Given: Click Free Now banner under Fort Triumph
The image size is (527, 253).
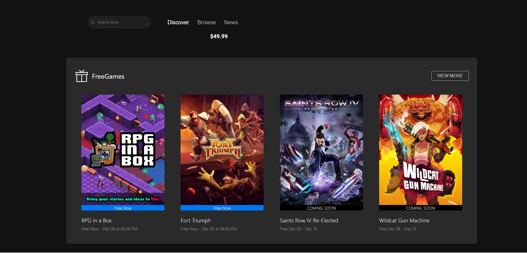Looking at the screenshot, I should click(x=222, y=208).
